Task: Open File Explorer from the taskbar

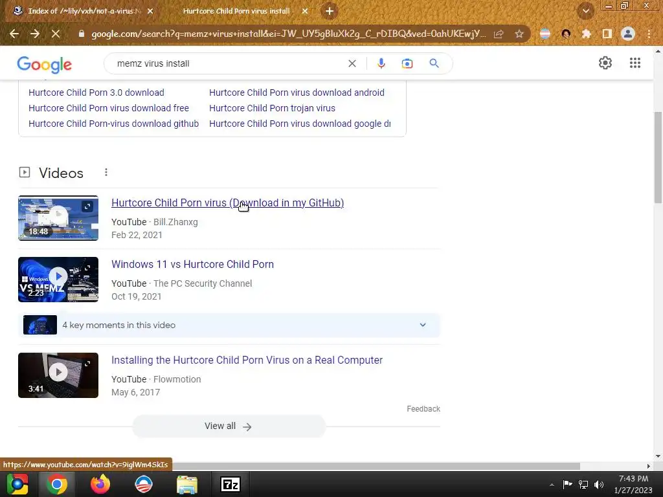Action: (187, 485)
